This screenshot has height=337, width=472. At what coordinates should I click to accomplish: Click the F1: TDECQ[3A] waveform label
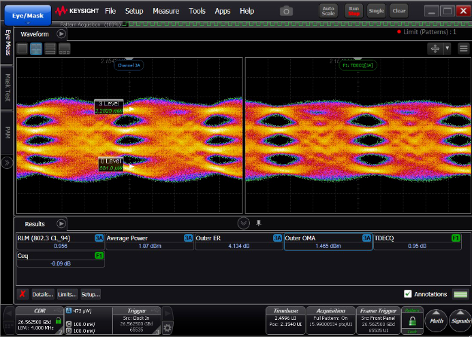(x=358, y=65)
